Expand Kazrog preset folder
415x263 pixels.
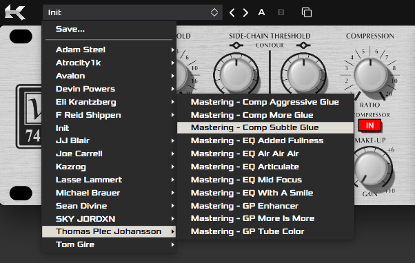coord(109,167)
